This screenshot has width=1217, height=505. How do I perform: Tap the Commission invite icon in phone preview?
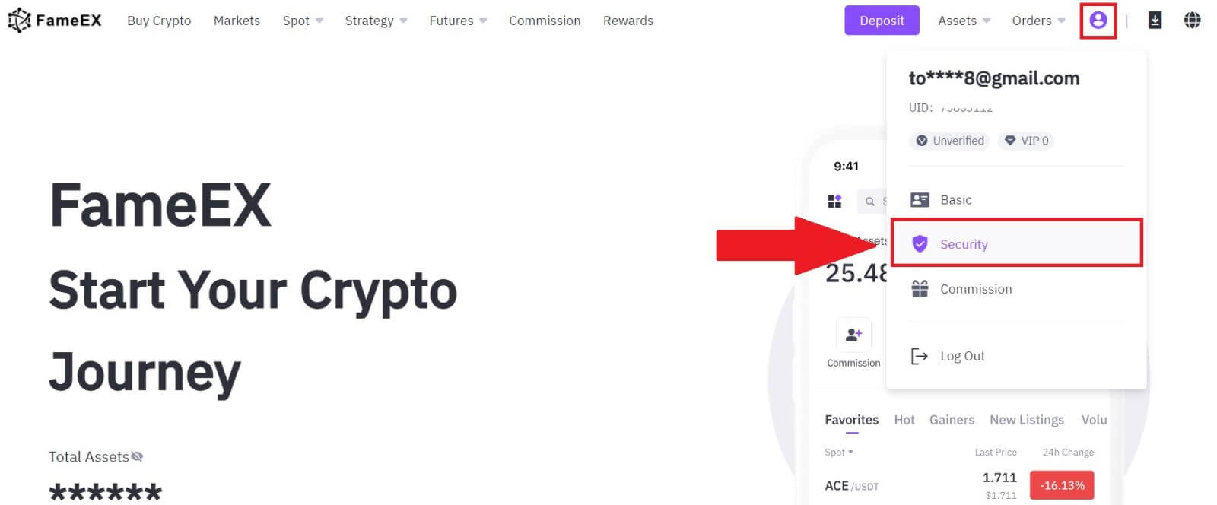852,335
